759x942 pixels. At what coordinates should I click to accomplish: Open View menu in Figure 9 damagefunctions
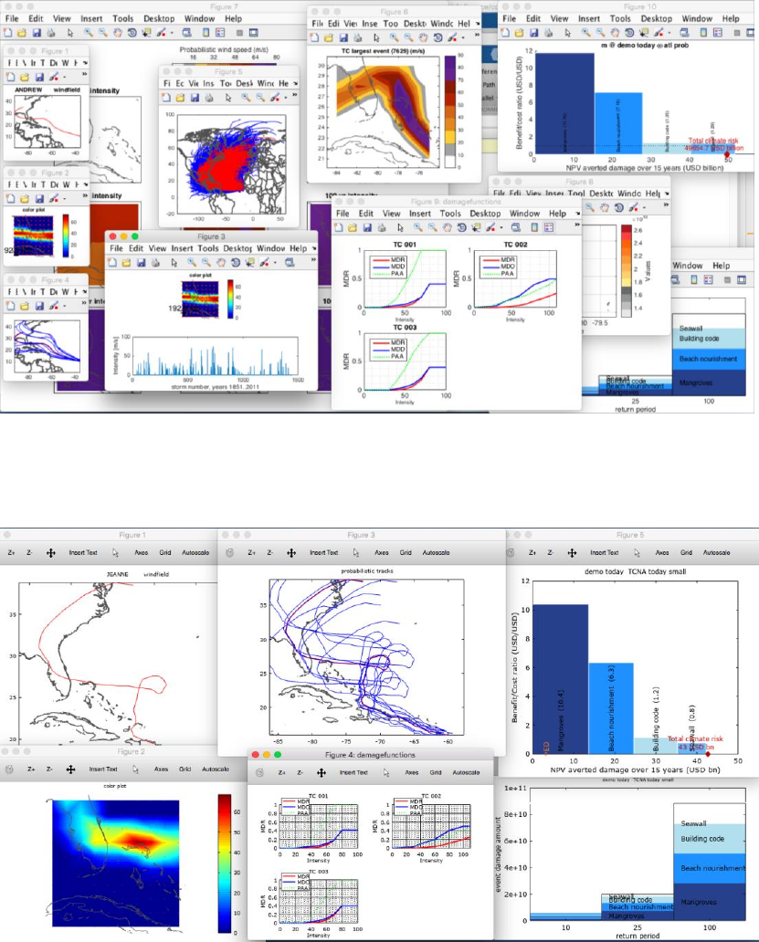(391, 214)
